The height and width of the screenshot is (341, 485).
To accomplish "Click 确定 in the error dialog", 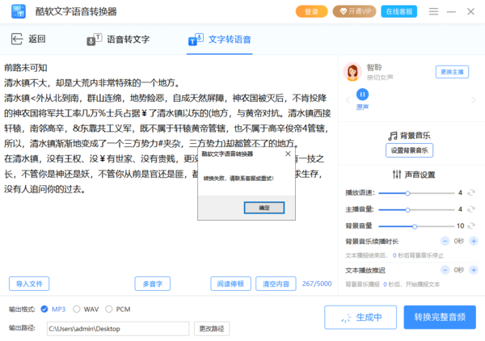I will (264, 208).
